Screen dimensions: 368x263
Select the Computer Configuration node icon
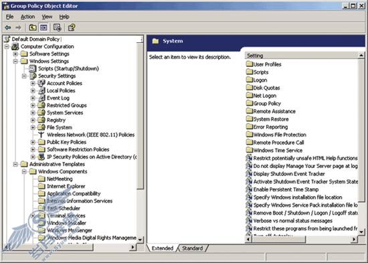point(15,46)
